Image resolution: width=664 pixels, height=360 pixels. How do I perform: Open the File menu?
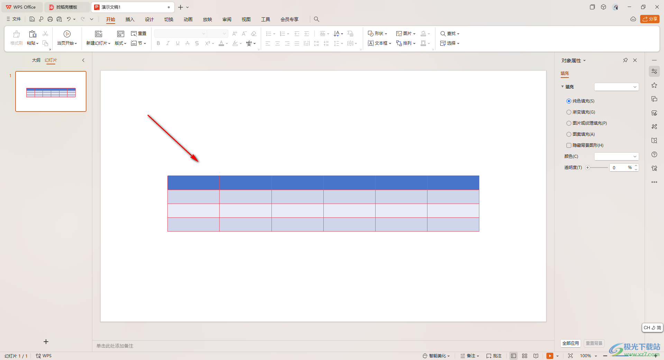[14, 19]
